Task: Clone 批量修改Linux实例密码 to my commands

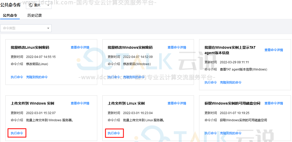Action: pyautogui.click(x=37, y=77)
